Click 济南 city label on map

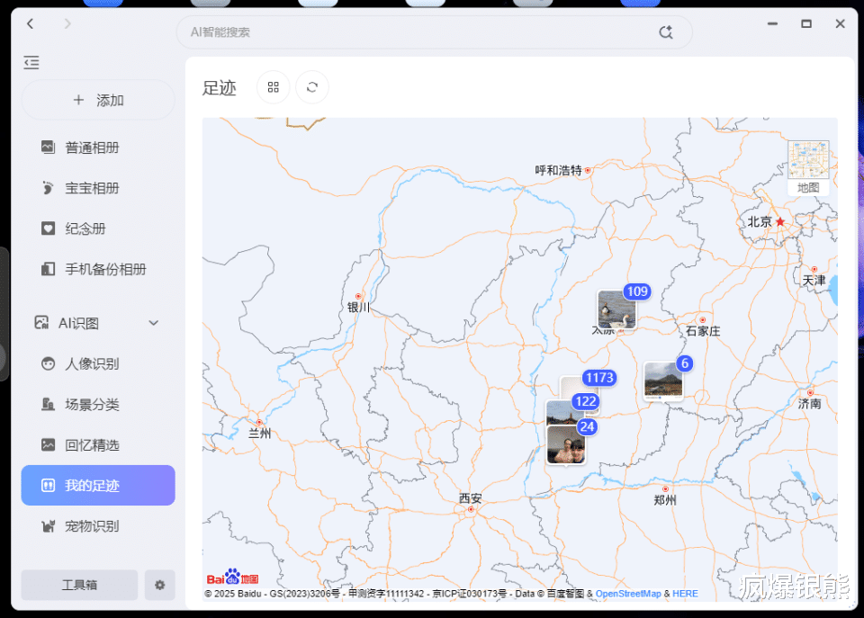point(809,404)
